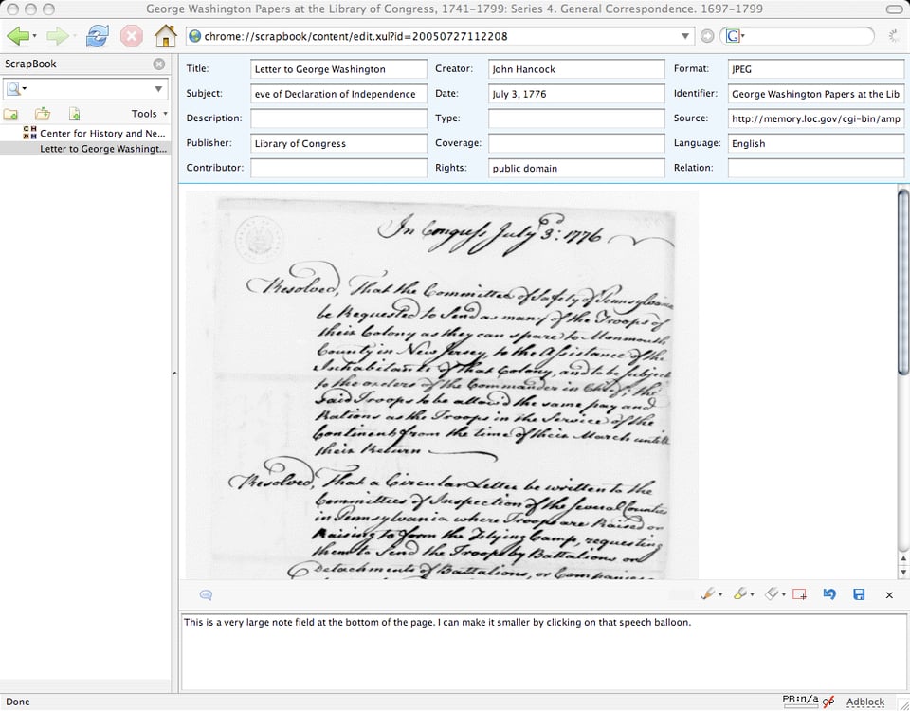Select the yellow highlighter tool

pyautogui.click(x=739, y=594)
